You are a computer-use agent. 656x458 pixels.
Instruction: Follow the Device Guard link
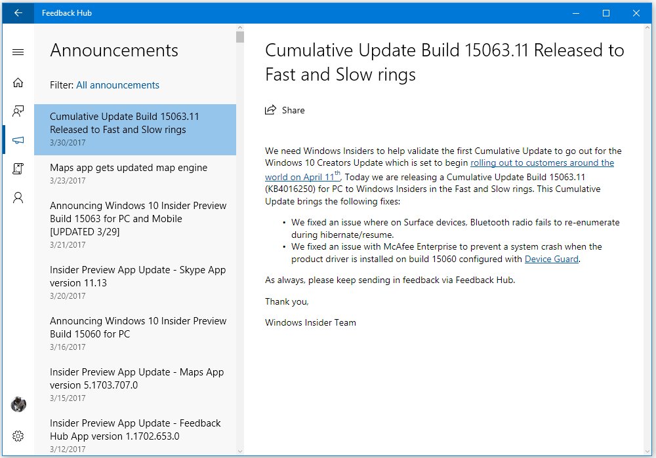point(552,259)
